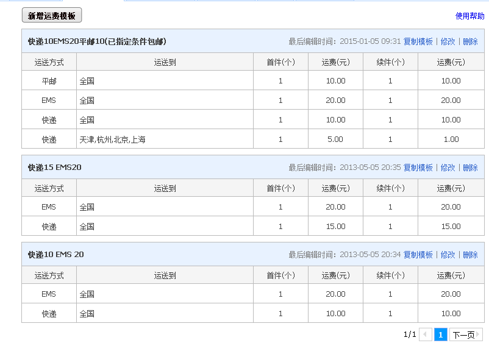Delete the 快递10 EMS 20 template via 删除

(x=470, y=255)
